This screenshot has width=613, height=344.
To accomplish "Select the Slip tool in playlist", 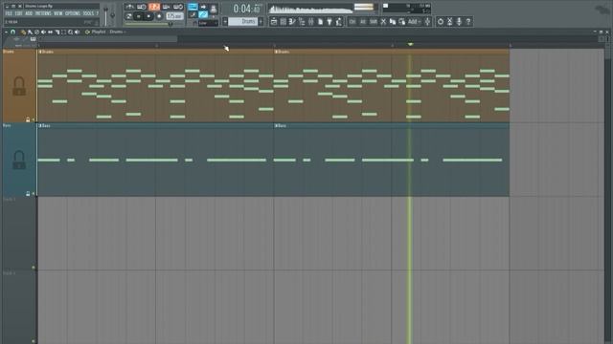I will point(50,32).
